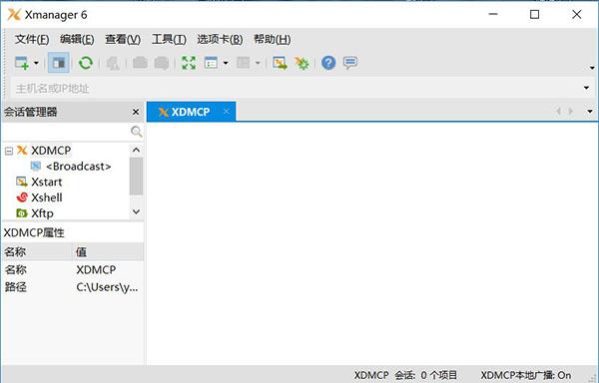Screen dimensions: 599x383
Task: Open the 文件(F) menu
Action: 32,39
